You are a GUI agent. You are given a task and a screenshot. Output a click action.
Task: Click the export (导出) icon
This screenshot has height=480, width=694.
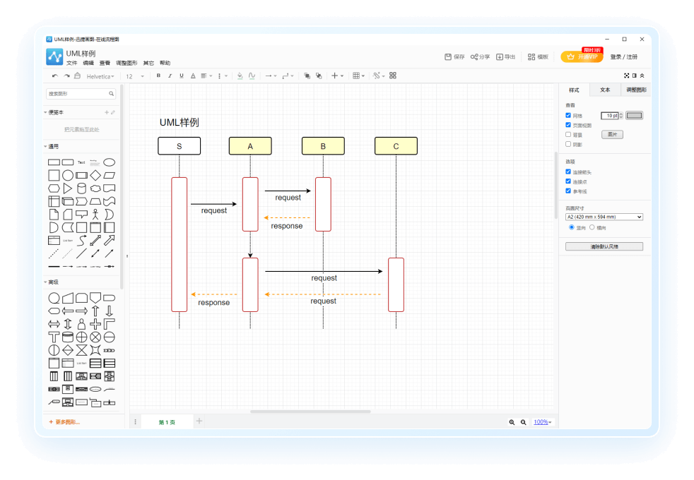pos(500,56)
